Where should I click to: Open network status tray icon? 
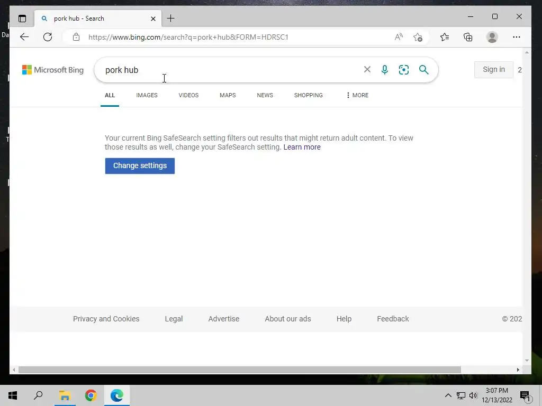(461, 395)
